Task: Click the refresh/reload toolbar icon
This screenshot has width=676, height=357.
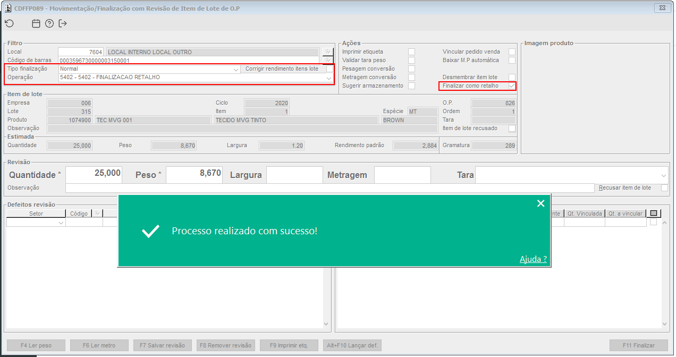Action: tap(9, 23)
